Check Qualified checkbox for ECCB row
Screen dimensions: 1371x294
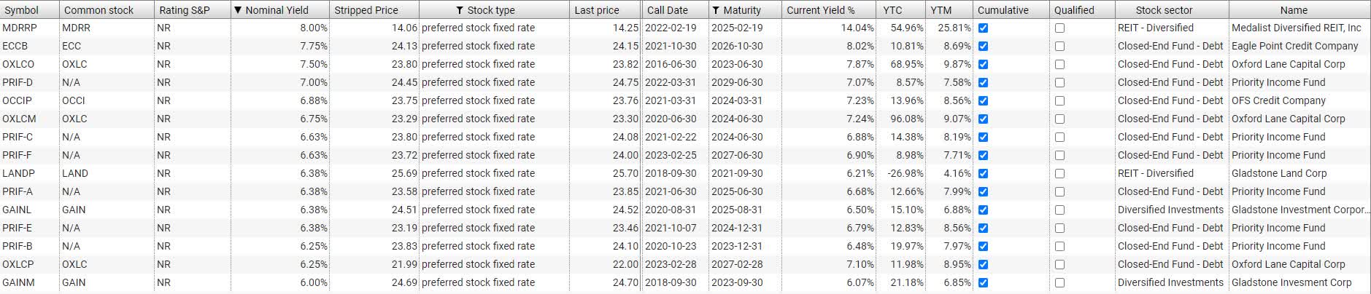click(x=1059, y=46)
